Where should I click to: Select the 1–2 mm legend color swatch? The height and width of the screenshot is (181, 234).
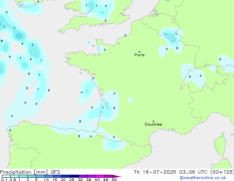pos(23,176)
